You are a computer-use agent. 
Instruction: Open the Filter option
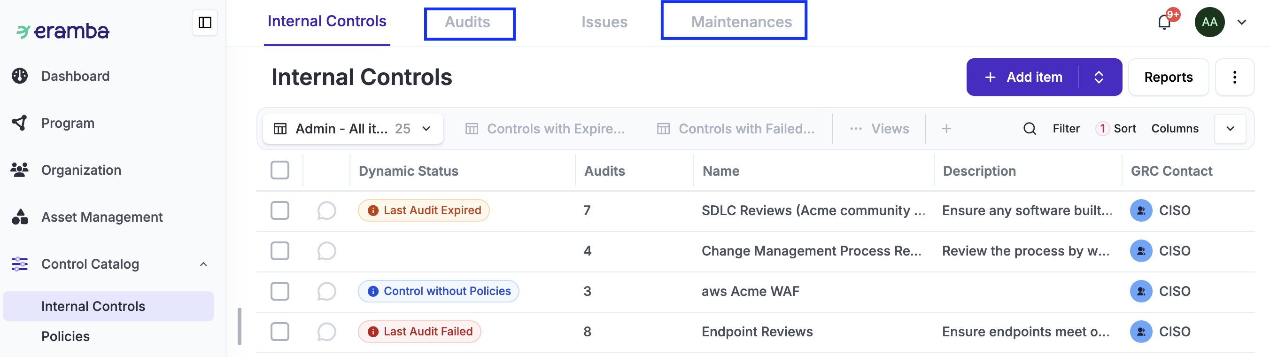[1066, 129]
